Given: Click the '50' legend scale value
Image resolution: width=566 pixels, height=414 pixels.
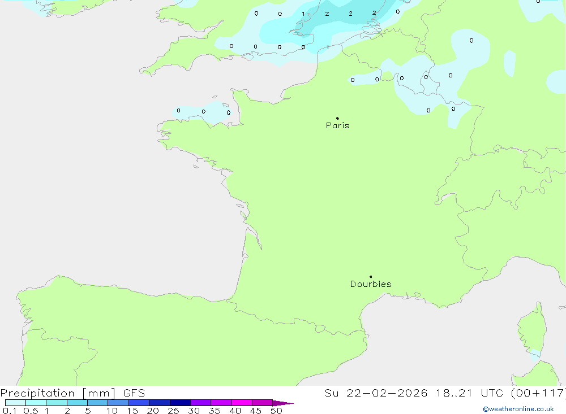Looking at the screenshot, I should 276,411.
